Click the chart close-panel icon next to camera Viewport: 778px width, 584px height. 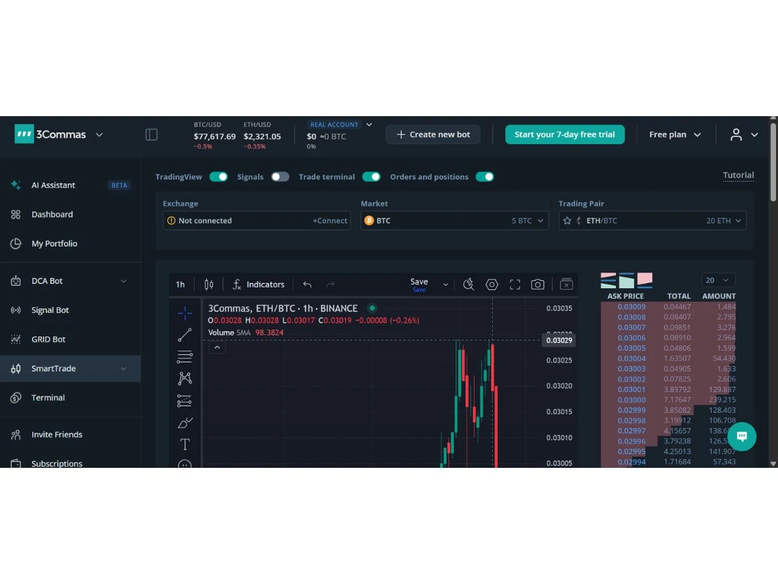[566, 284]
